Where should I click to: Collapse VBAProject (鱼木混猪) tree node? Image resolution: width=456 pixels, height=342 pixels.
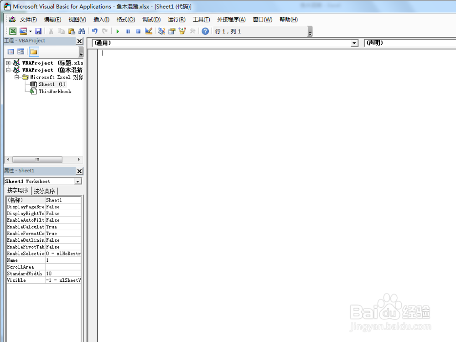click(x=8, y=70)
